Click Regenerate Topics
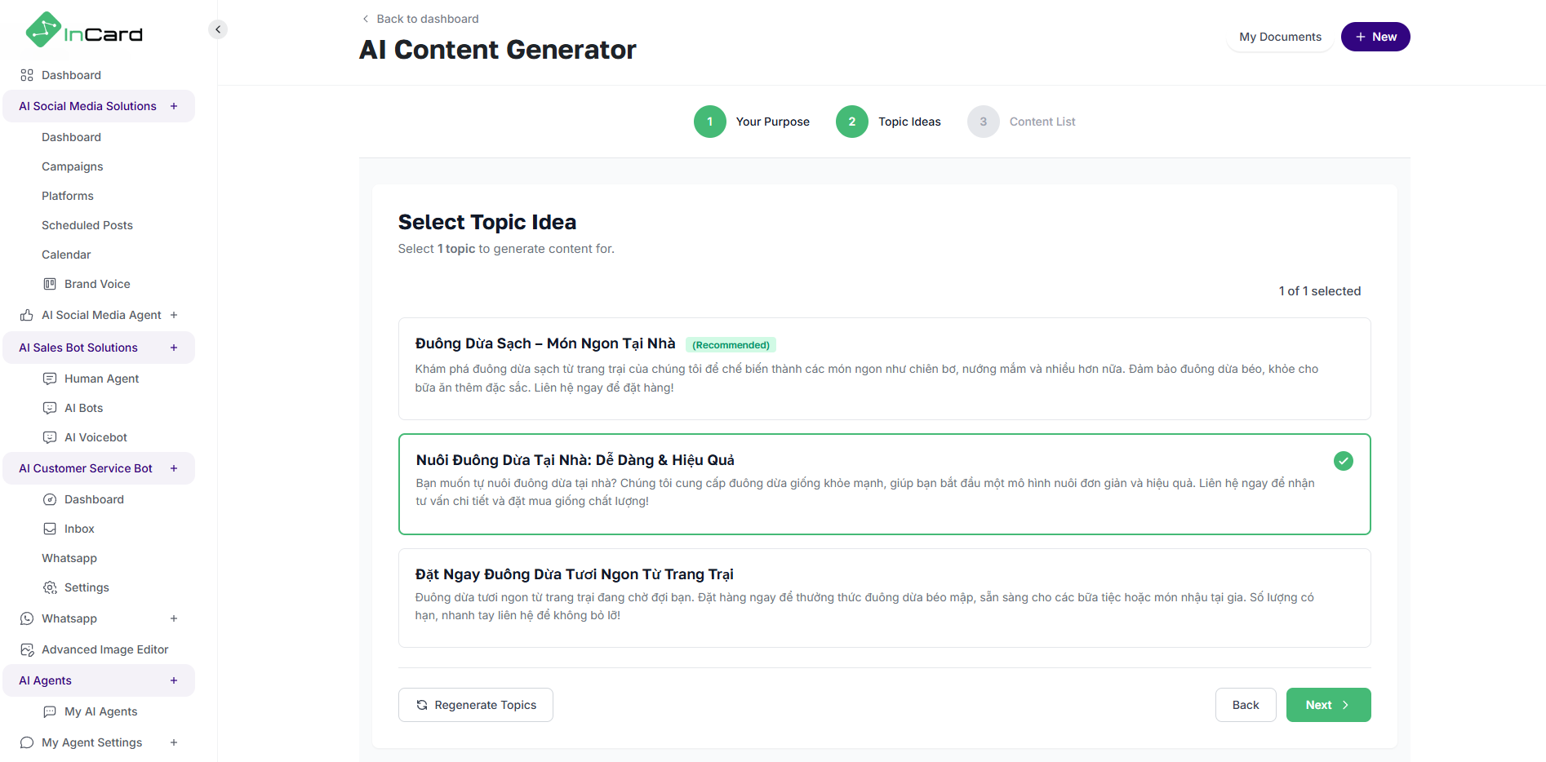Viewport: 1546px width, 762px height. coord(476,705)
